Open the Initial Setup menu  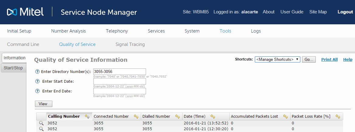pos(19,31)
